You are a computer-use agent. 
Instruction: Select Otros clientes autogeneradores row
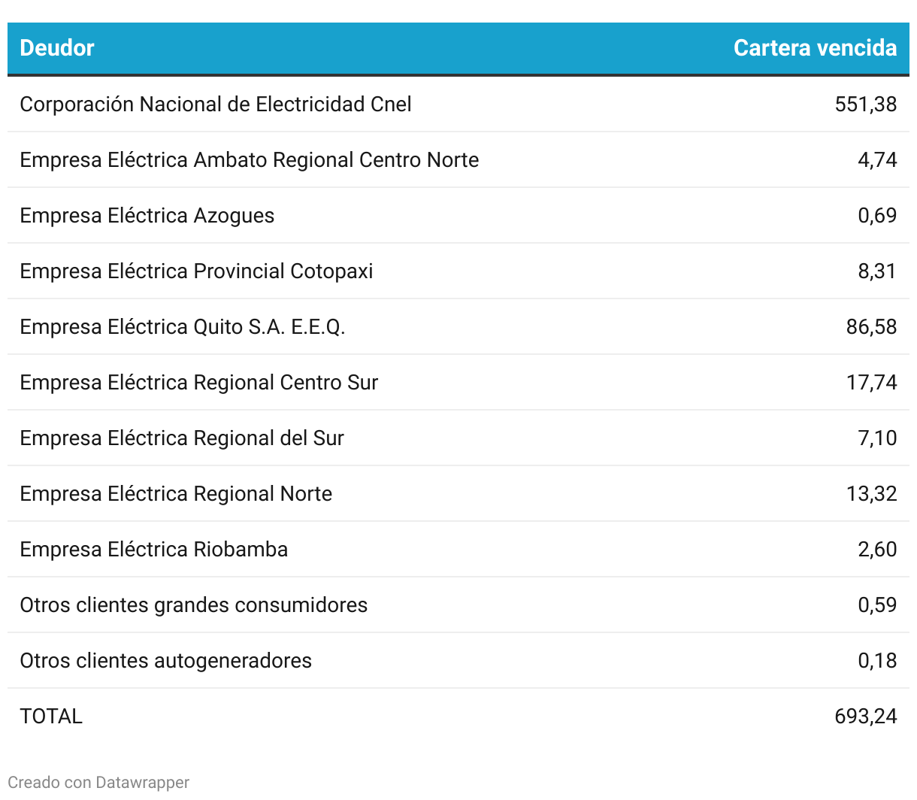(x=165, y=661)
